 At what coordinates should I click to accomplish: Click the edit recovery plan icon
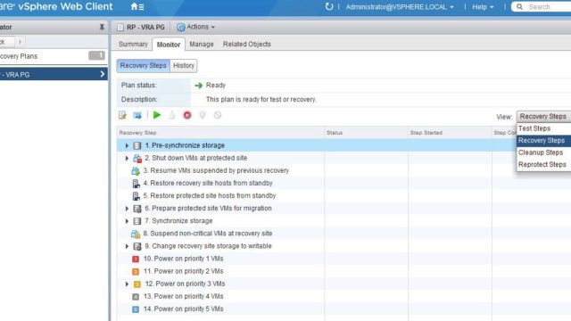point(122,115)
